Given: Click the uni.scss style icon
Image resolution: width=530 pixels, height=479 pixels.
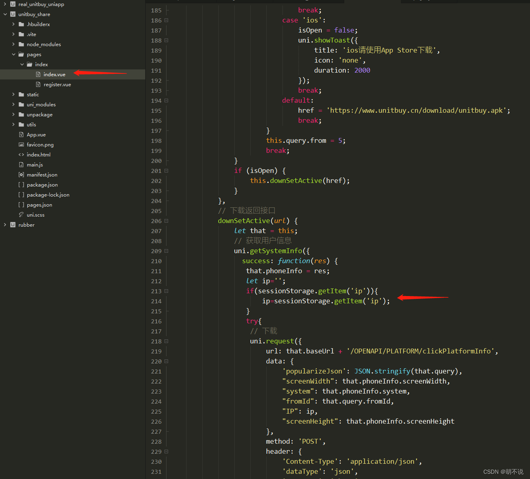Looking at the screenshot, I should tap(21, 215).
